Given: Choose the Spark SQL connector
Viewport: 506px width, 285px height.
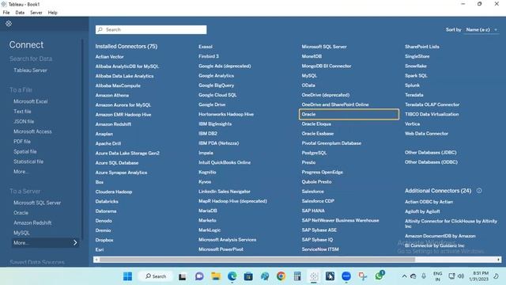Looking at the screenshot, I should [x=416, y=76].
